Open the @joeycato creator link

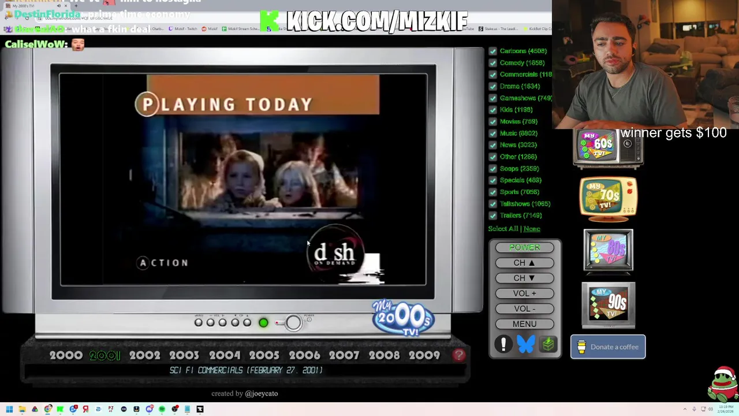261,393
